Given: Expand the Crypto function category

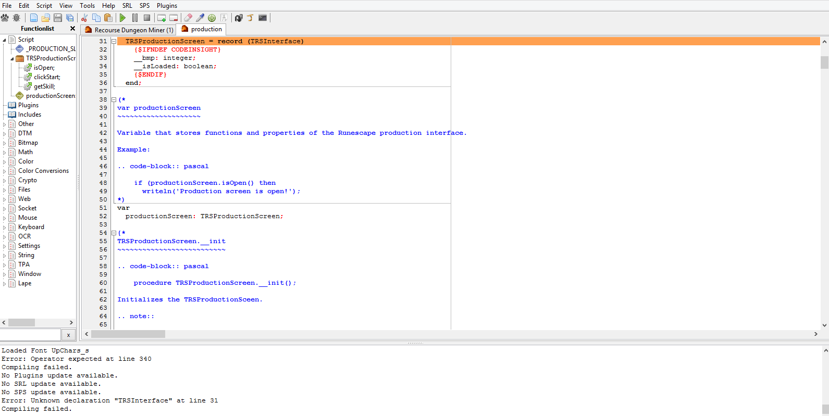Looking at the screenshot, I should (x=5, y=181).
